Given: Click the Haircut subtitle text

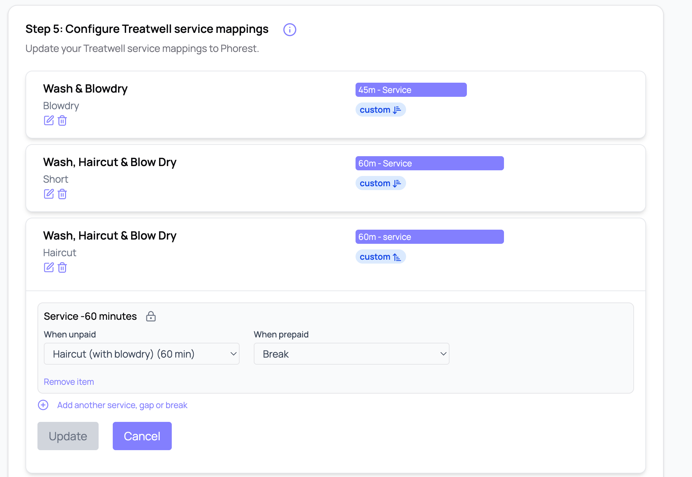Looking at the screenshot, I should pos(60,253).
